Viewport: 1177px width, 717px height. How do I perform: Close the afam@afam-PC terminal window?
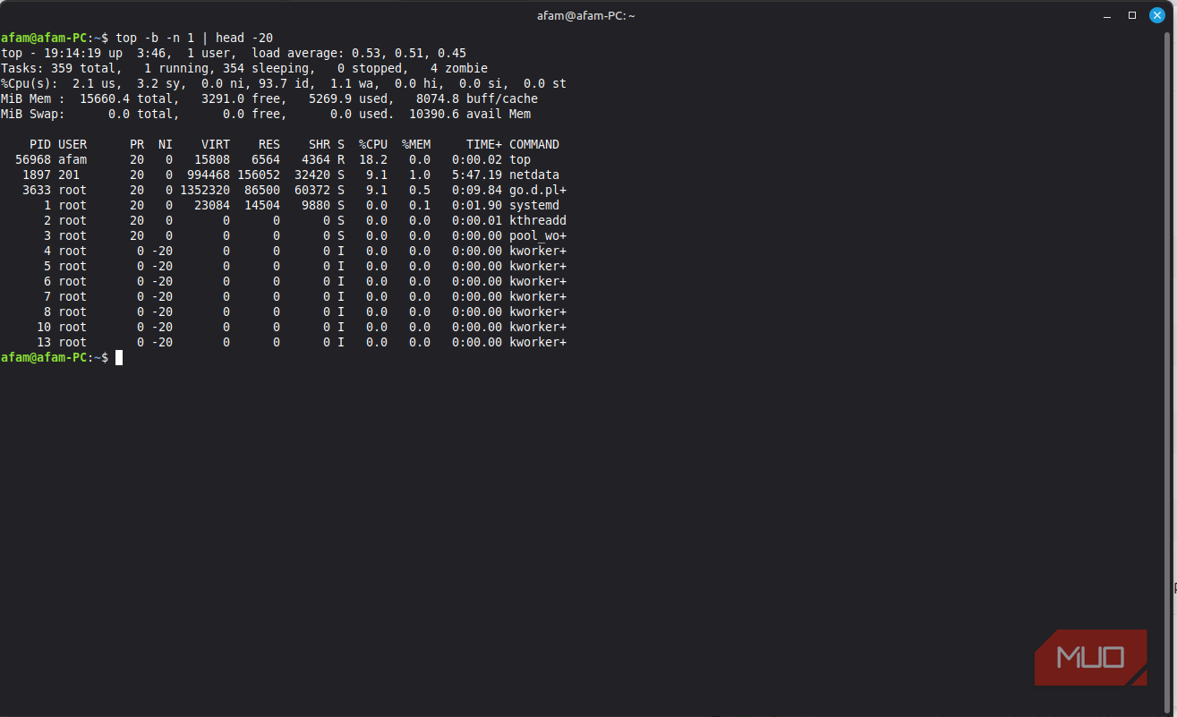pos(1156,15)
